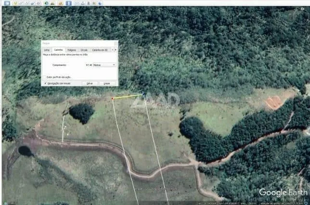
Task: Disable 'Navegação com mouse' checkbox
Action: coord(45,83)
